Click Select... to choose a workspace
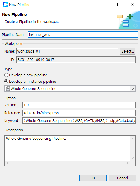Screen dimensions: 140x186 [x=128, y=51]
